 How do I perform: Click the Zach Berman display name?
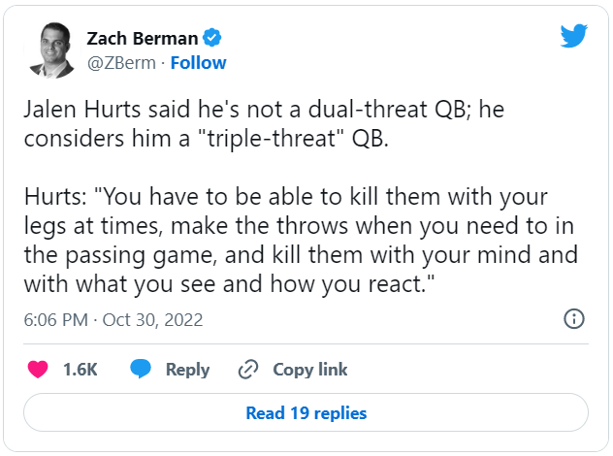[x=142, y=39]
